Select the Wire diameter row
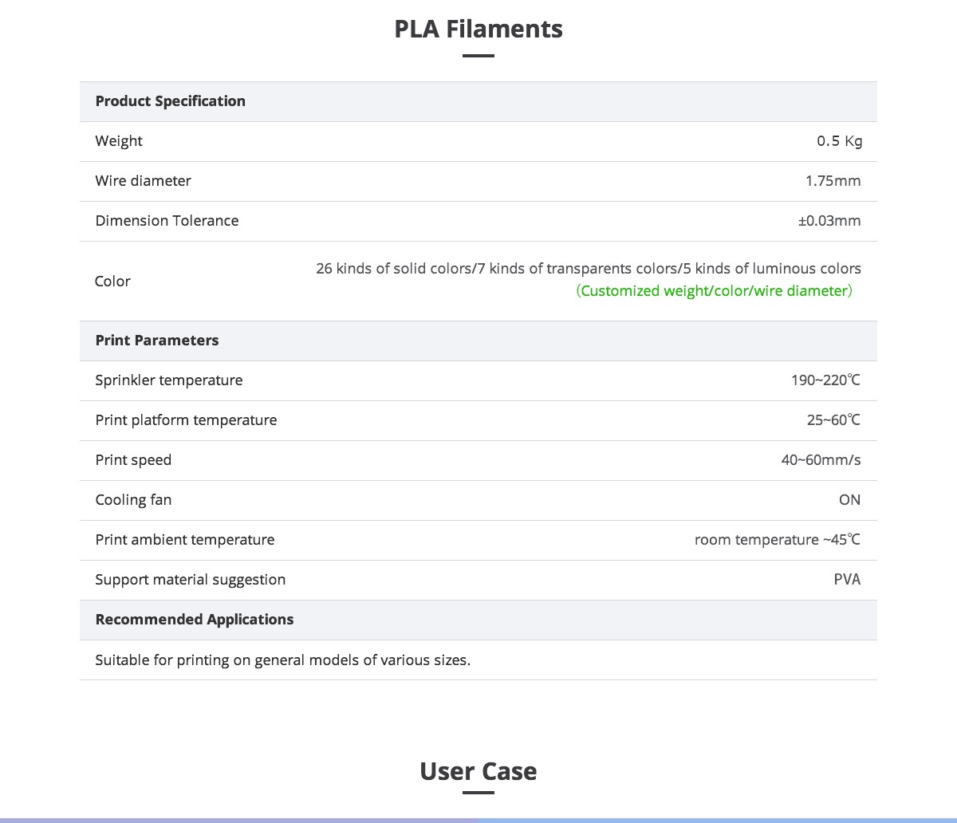Screen dimensions: 957x823 (x=478, y=181)
